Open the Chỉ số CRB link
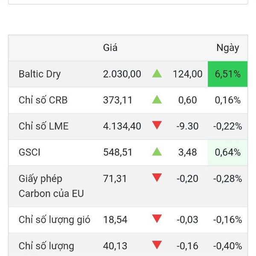The height and width of the screenshot is (256, 256). 43,100
